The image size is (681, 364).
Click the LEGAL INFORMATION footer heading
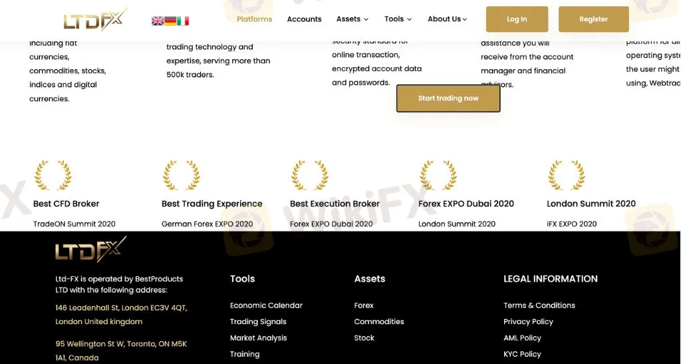550,279
